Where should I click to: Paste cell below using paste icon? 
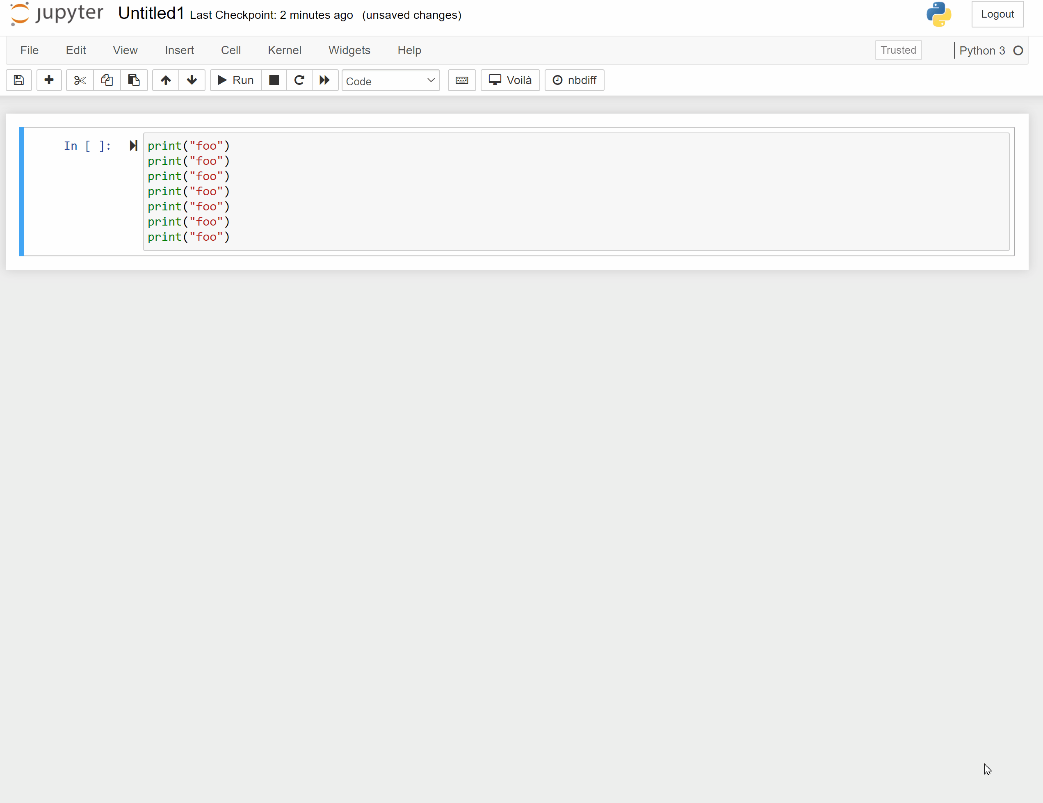pyautogui.click(x=134, y=80)
